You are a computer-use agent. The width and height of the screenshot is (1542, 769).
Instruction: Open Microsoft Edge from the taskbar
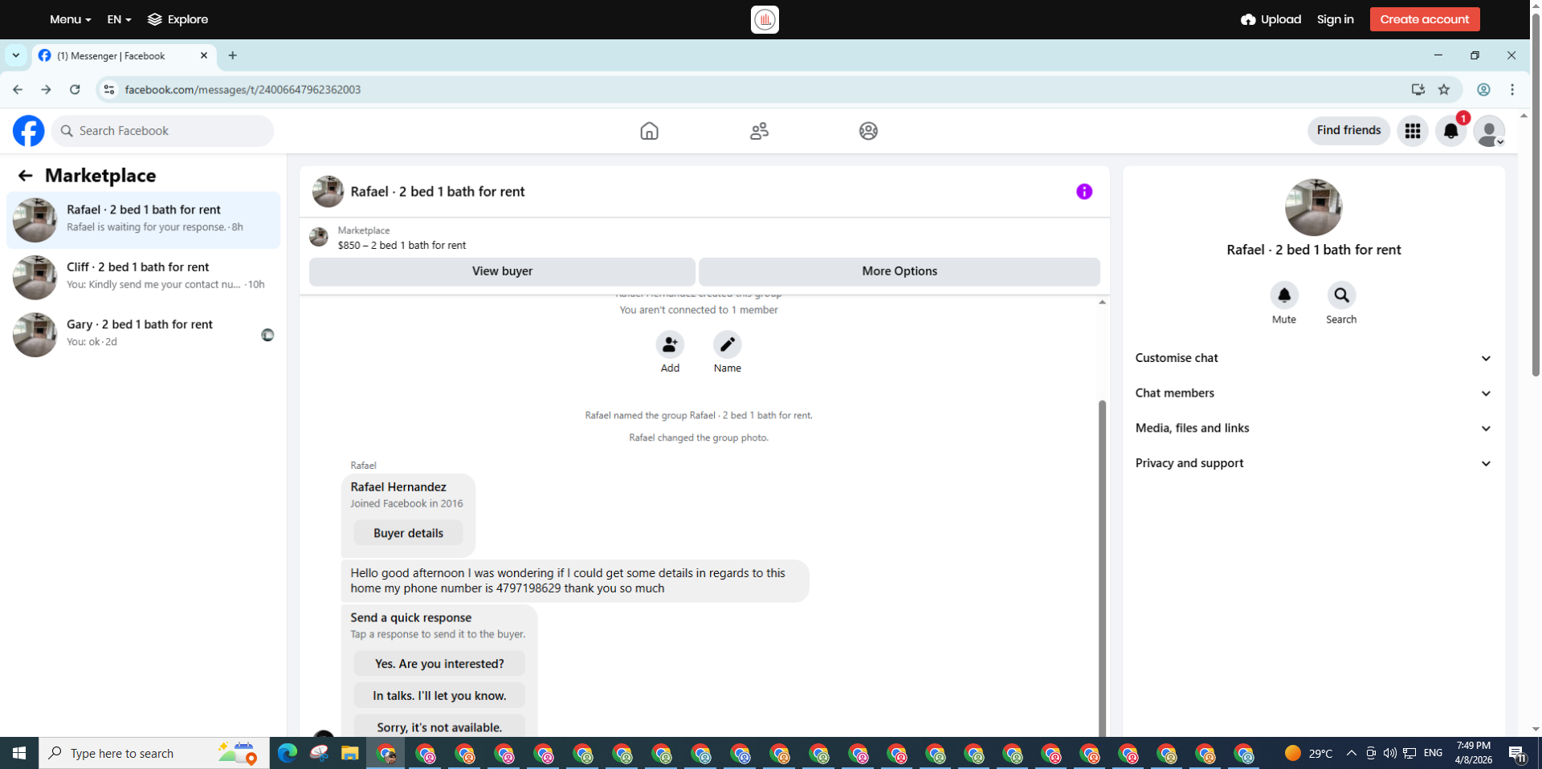click(287, 753)
